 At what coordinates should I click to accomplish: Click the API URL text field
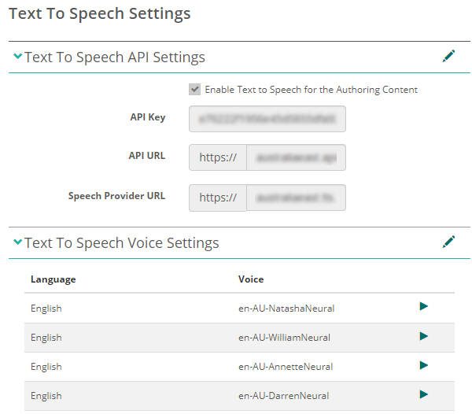pos(296,157)
